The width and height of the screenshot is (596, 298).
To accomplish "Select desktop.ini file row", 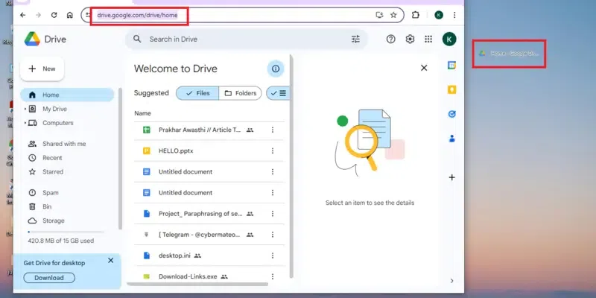I will 209,256.
